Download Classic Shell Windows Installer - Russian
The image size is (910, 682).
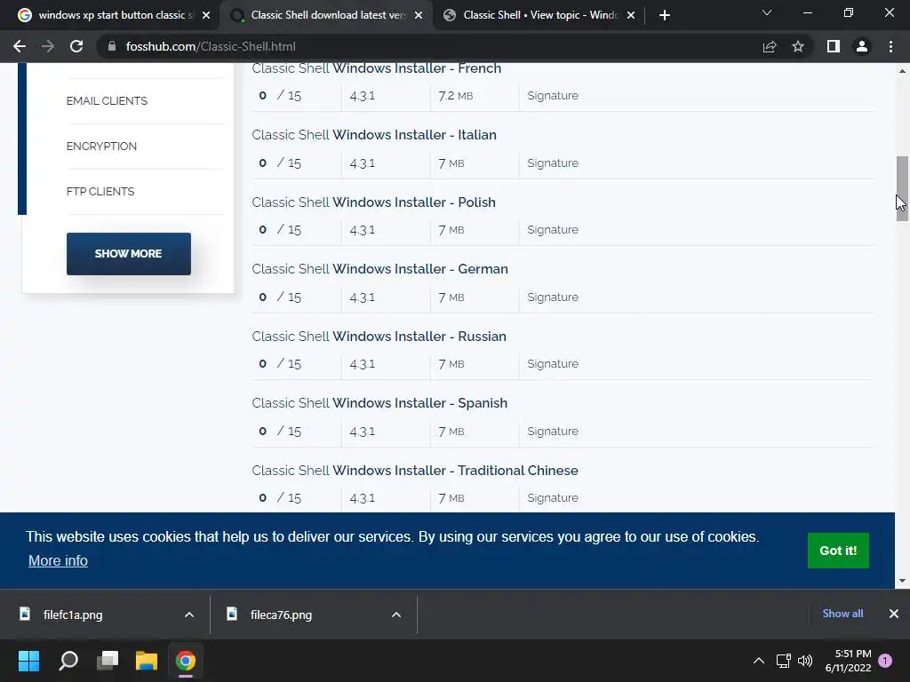pos(379,337)
